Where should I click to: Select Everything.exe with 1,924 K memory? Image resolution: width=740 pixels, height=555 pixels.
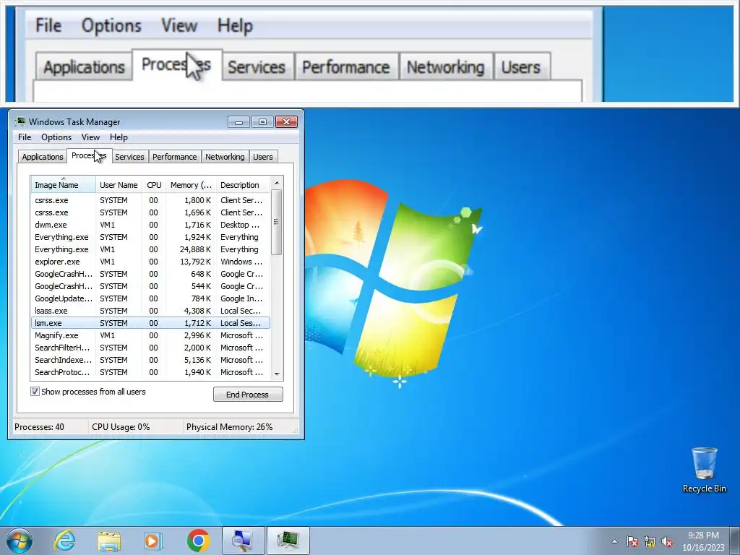[150, 237]
